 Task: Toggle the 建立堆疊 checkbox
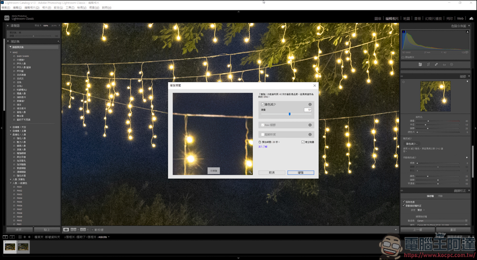pos(303,142)
